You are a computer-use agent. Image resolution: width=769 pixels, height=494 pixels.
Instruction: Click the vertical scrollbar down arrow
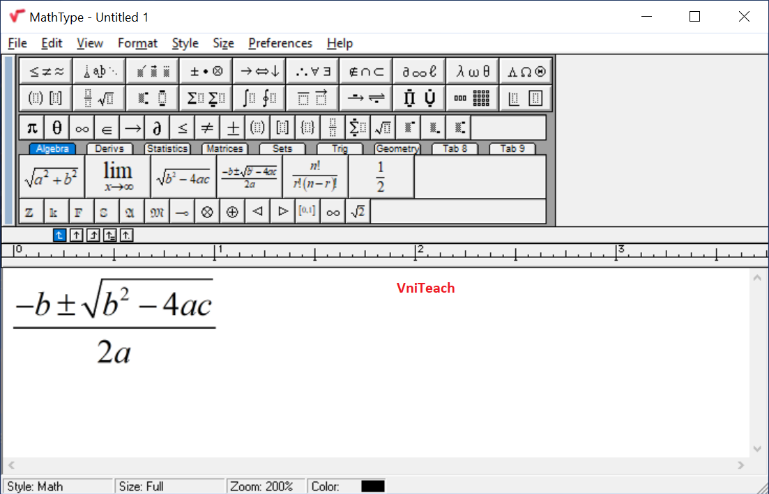pyautogui.click(x=757, y=449)
